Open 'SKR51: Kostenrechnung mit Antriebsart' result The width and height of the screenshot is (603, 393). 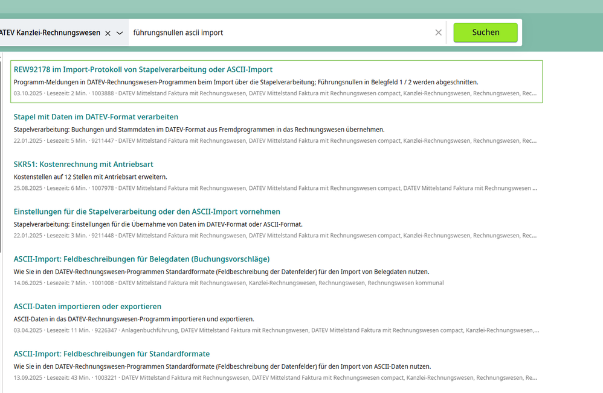click(x=83, y=165)
